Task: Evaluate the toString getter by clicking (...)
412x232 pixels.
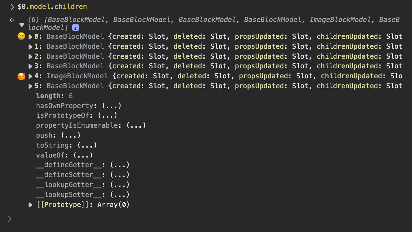Action: pyautogui.click(x=88, y=145)
